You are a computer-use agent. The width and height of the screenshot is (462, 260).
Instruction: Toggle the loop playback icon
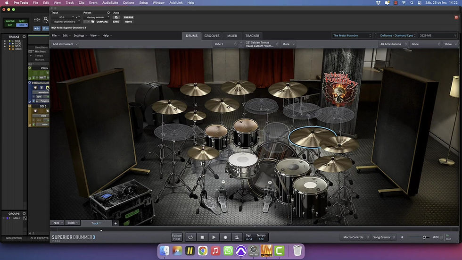(190, 237)
